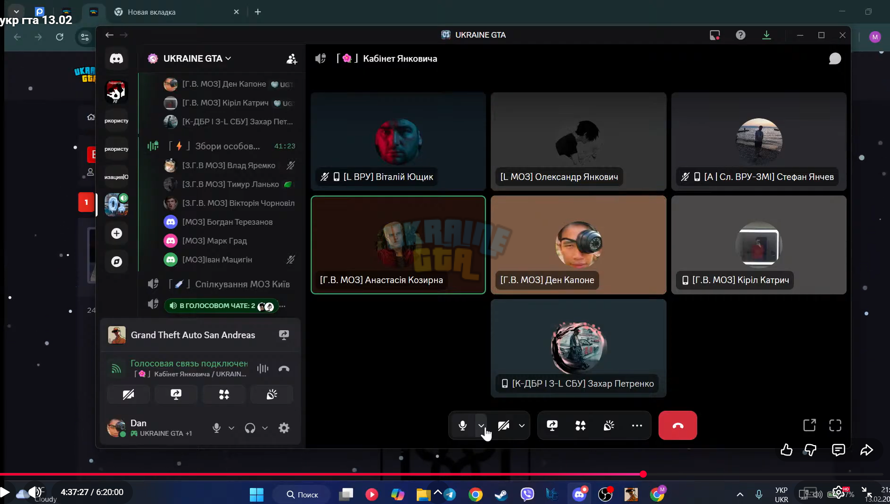Click the Add a Server plus icon
890x504 pixels.
point(116,233)
